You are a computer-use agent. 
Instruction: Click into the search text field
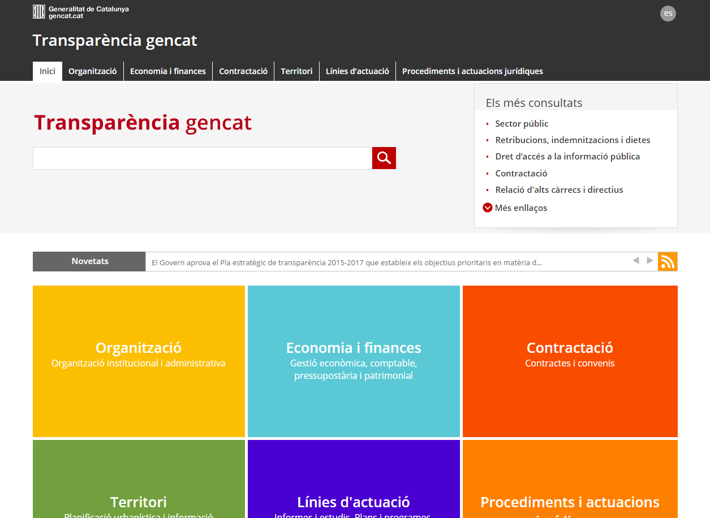(202, 158)
